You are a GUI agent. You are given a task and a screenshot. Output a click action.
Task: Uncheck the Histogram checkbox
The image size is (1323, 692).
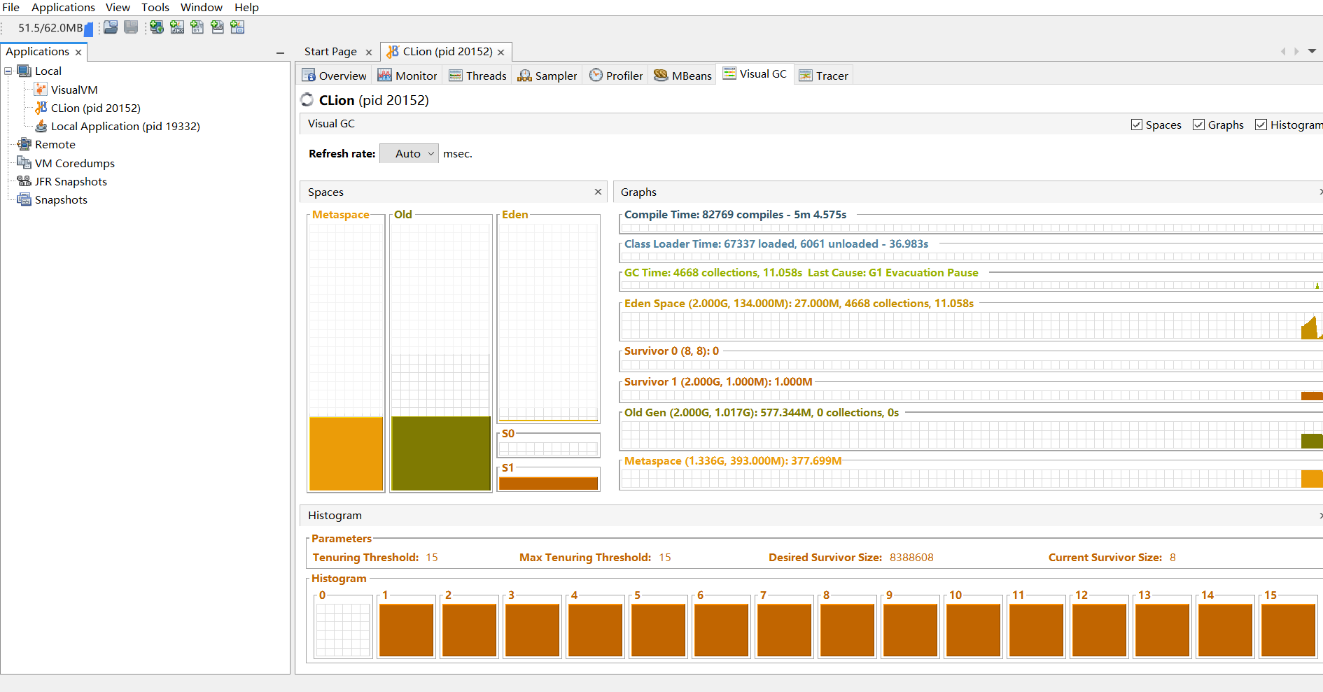[1261, 125]
